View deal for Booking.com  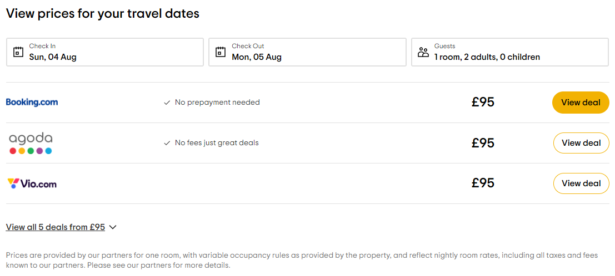(581, 103)
